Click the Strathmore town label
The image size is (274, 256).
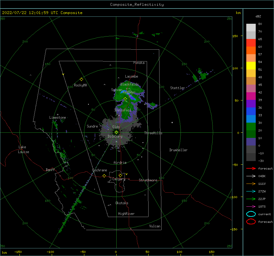coord(148,180)
